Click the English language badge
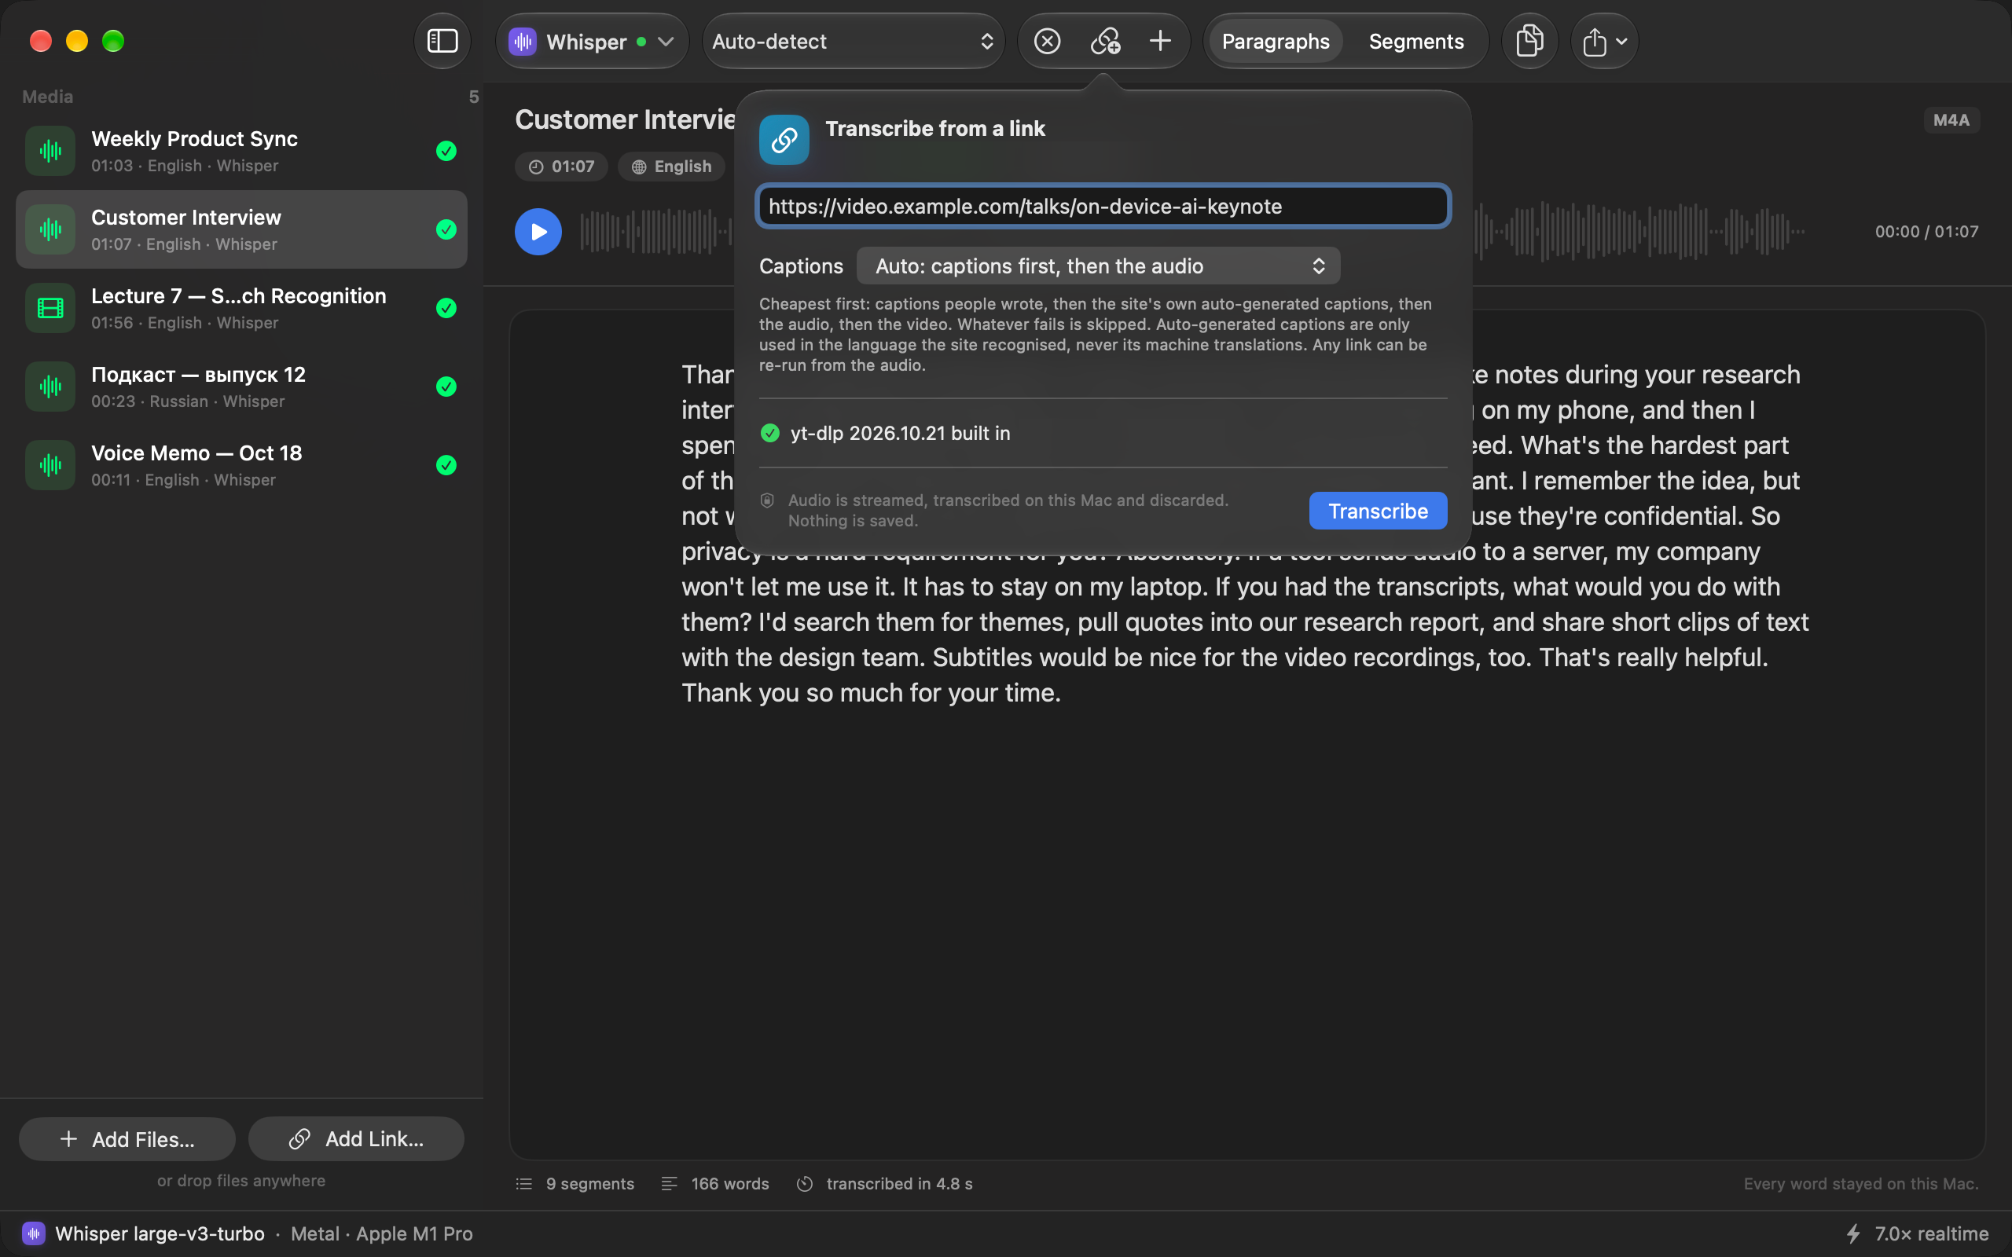The width and height of the screenshot is (2012, 1257). (x=671, y=167)
